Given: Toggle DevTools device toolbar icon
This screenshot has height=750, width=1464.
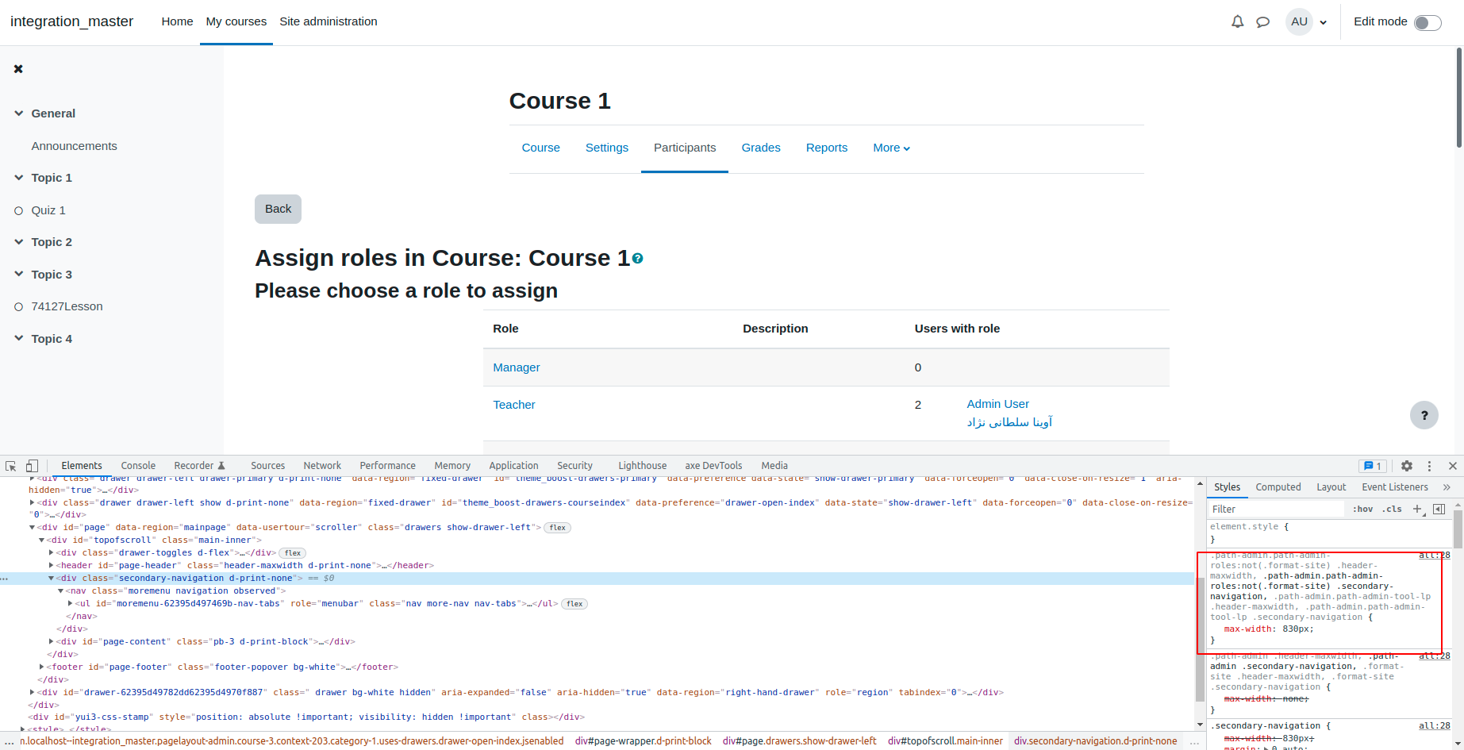Looking at the screenshot, I should pos(32,466).
